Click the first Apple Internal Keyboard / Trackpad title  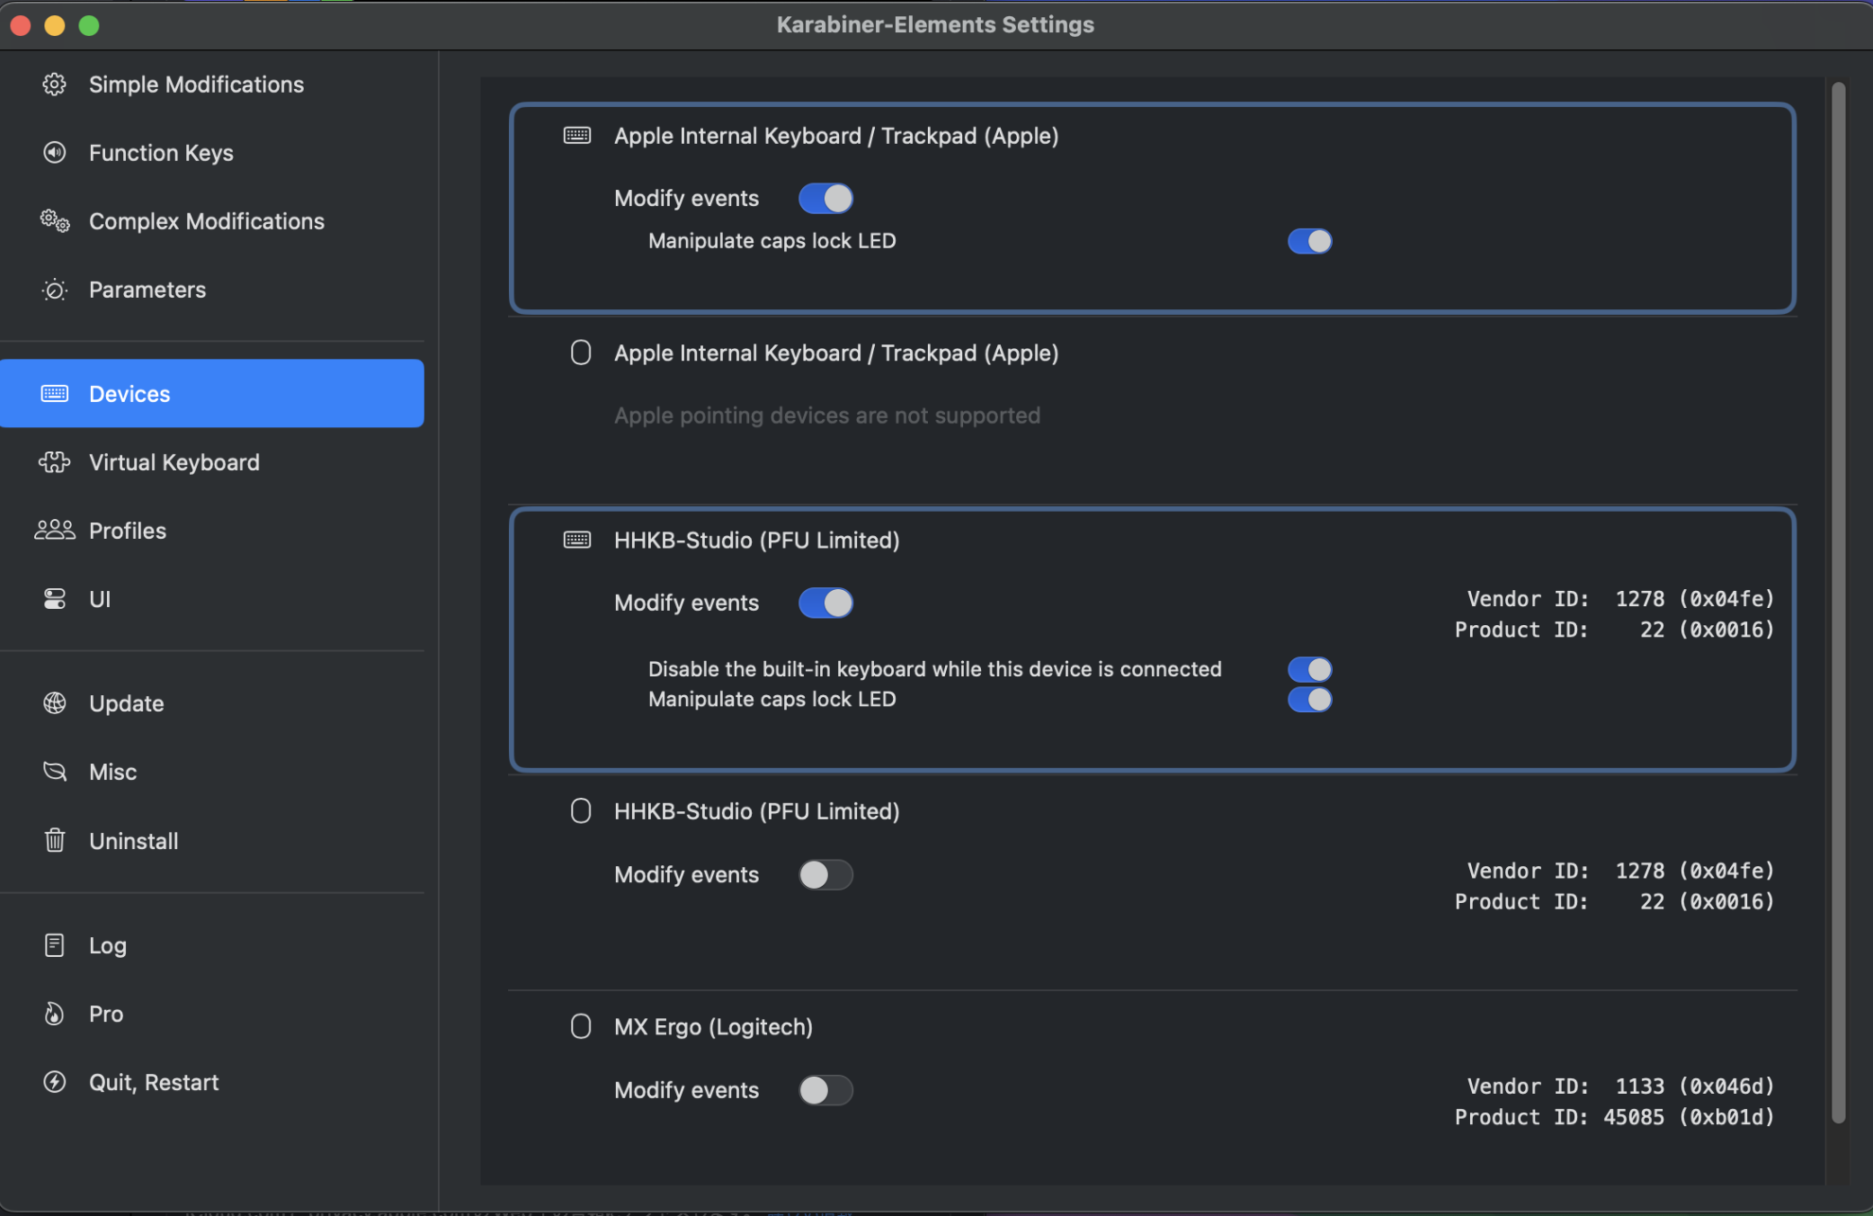836,135
